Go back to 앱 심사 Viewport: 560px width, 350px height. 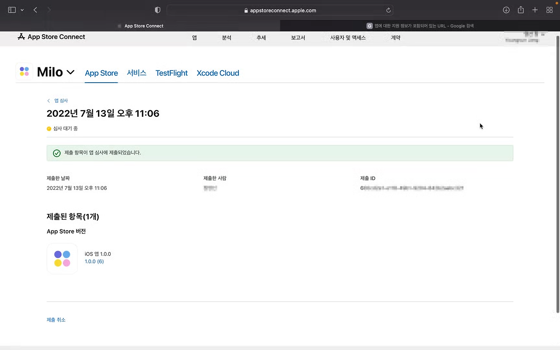57,101
